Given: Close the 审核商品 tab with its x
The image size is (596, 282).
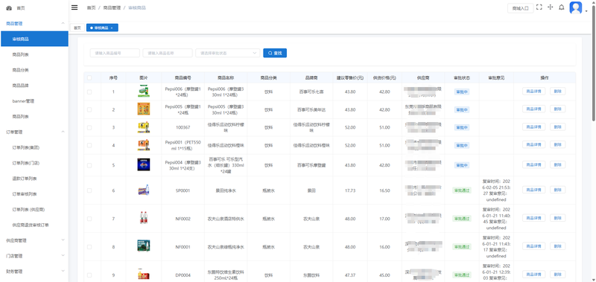Looking at the screenshot, I should (x=111, y=28).
